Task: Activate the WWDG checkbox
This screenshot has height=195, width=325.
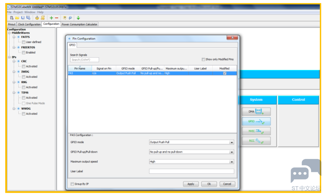Action: point(24,114)
